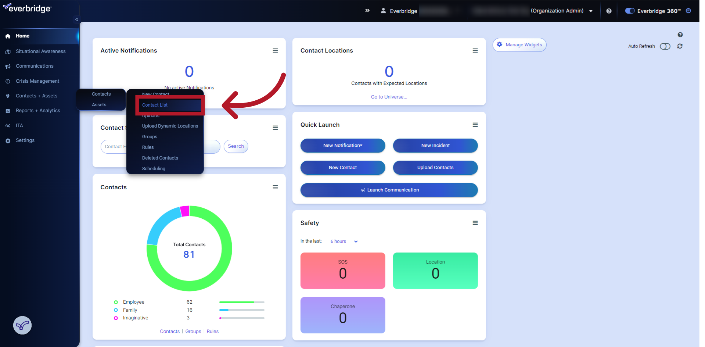Viewport: 705px width, 347px height.
Task: Click the manual refresh icon near Auto Refresh
Action: [x=680, y=46]
